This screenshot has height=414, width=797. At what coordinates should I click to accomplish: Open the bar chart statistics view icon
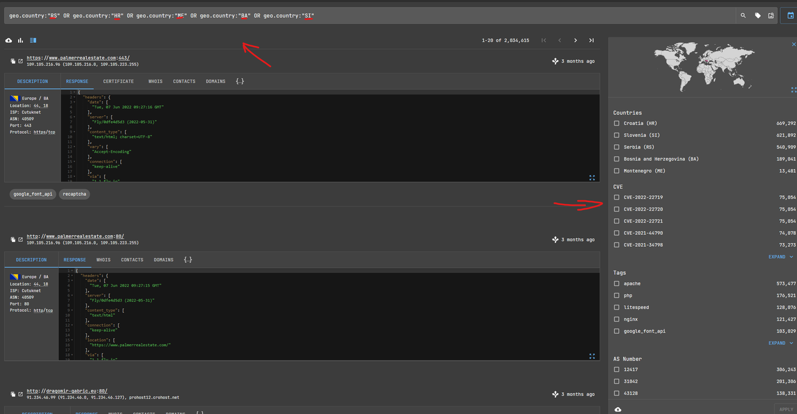(x=21, y=40)
